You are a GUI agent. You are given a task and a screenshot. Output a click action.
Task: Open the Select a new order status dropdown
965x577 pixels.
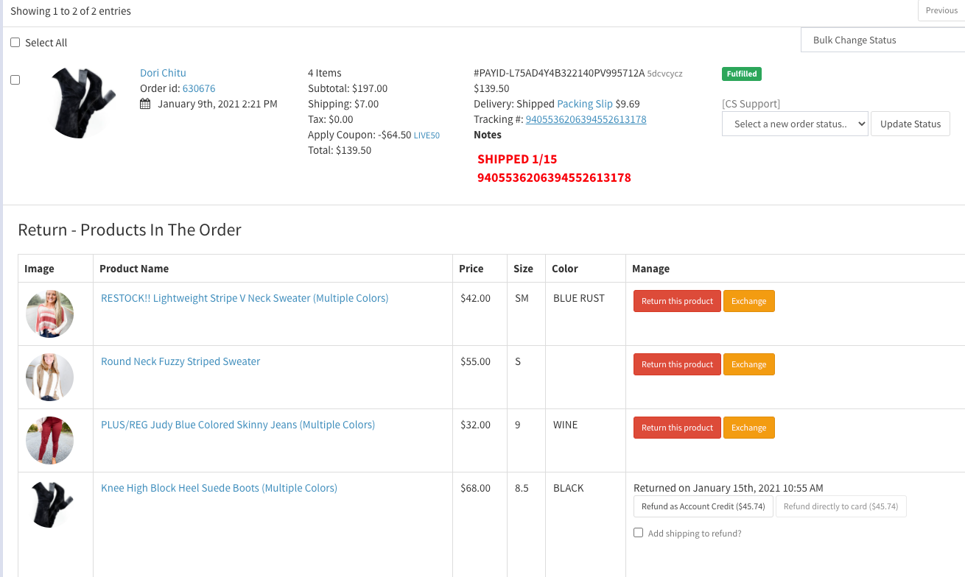coord(796,124)
